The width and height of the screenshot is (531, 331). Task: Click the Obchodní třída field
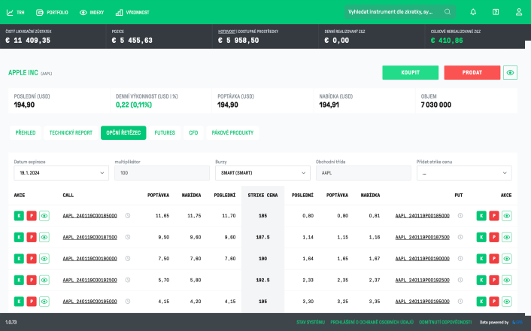coord(363,173)
